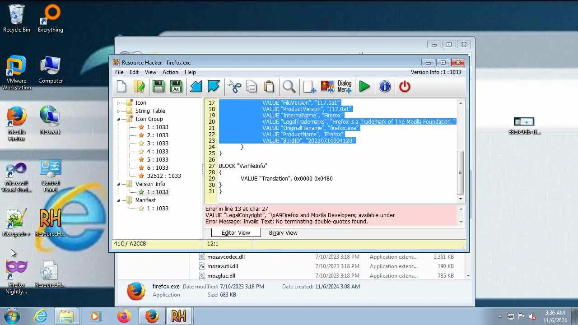Select Icon Group resource 6 : 1033
Screen dimensions: 578x325
(x=157, y=168)
